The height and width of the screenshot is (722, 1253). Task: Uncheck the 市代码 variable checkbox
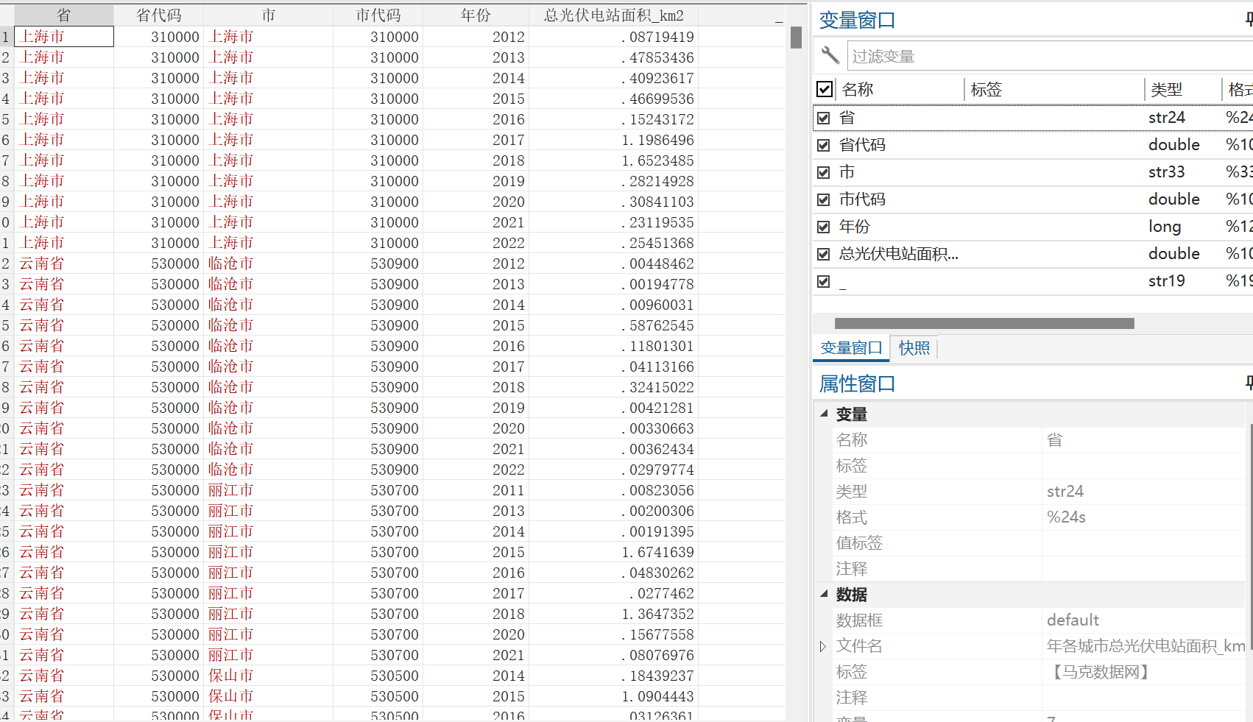(x=824, y=199)
